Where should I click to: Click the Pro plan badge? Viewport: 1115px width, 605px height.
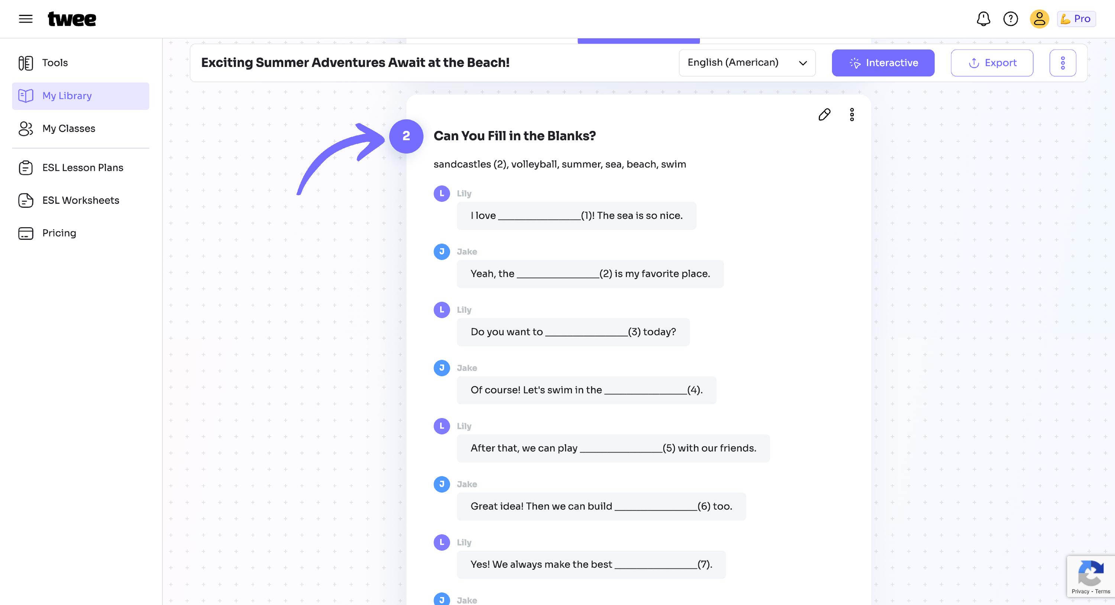1076,19
